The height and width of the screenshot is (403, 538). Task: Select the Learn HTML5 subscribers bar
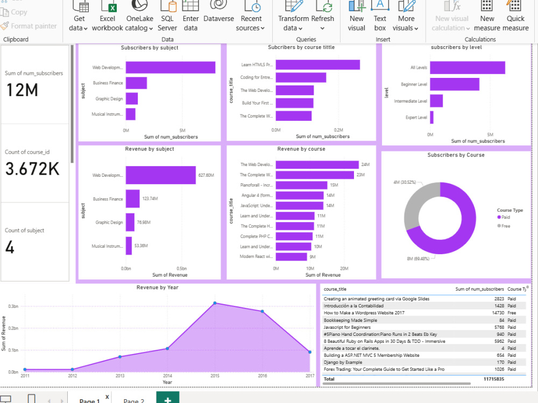(x=318, y=65)
